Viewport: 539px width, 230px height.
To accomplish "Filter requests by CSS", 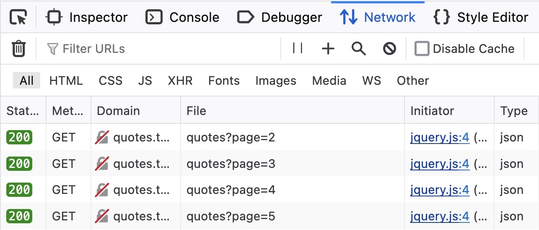I will 111,81.
